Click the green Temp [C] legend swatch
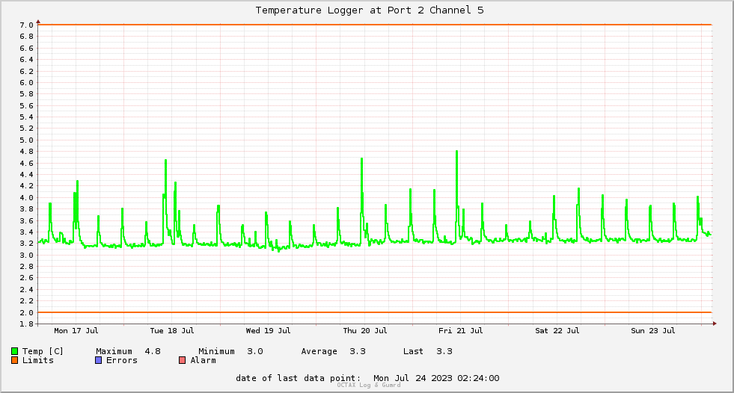This screenshot has width=734, height=393. 14,351
